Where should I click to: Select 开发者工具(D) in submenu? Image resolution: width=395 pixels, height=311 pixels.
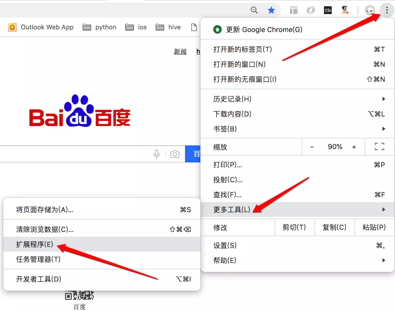[x=102, y=279]
